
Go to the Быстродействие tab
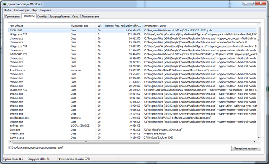tap(60, 17)
